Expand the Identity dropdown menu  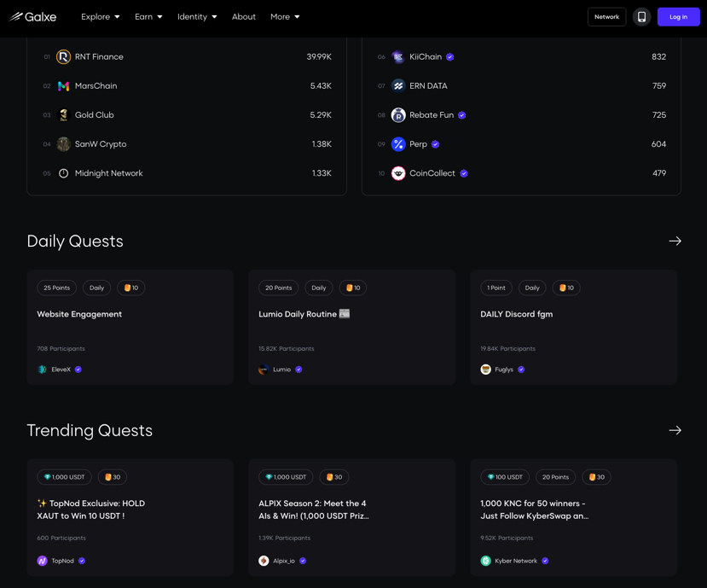click(x=197, y=17)
